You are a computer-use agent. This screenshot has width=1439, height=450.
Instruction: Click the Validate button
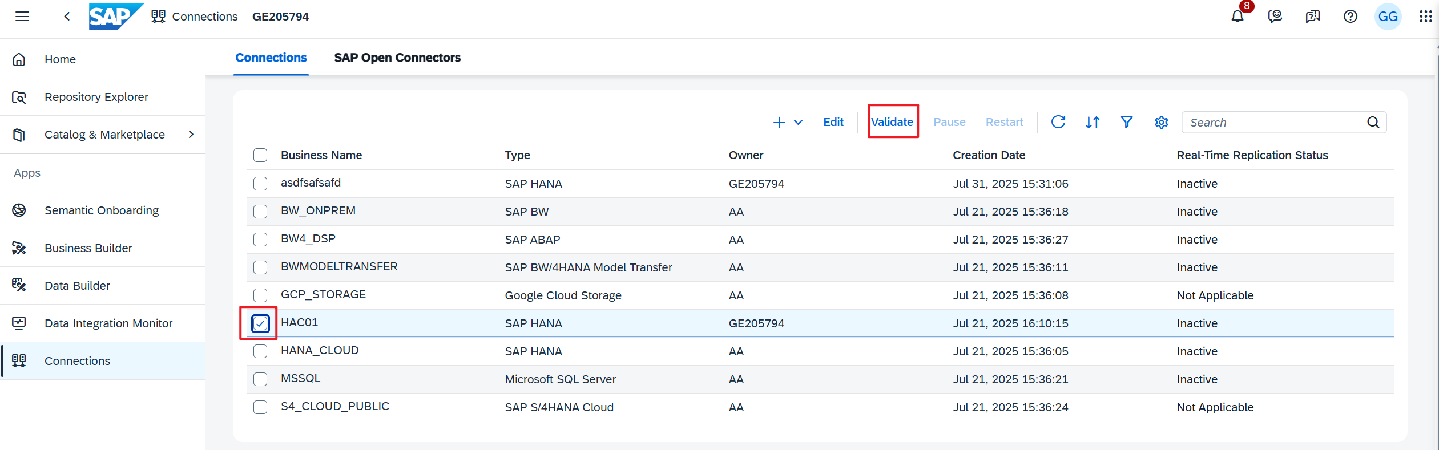[892, 122]
